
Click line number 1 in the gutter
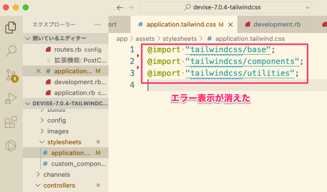coord(132,50)
